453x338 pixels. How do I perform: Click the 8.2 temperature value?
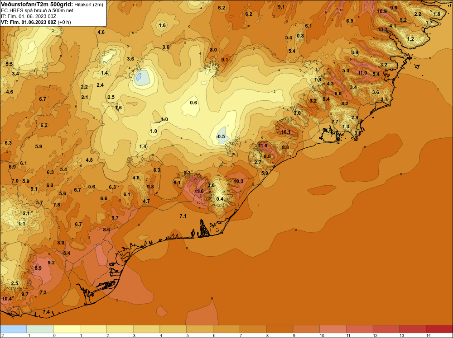pos(345,103)
